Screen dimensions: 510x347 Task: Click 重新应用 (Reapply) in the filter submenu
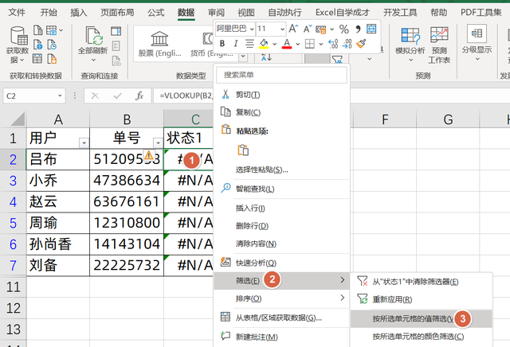pyautogui.click(x=393, y=299)
